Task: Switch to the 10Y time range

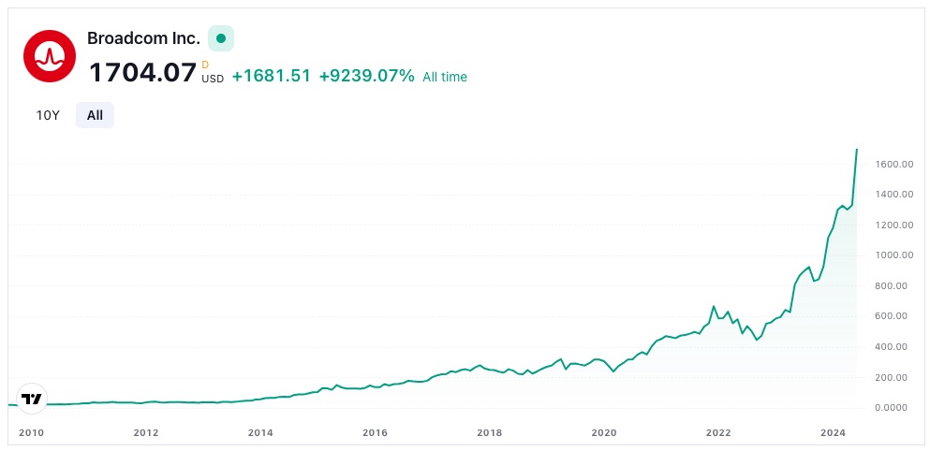Action: tap(48, 115)
